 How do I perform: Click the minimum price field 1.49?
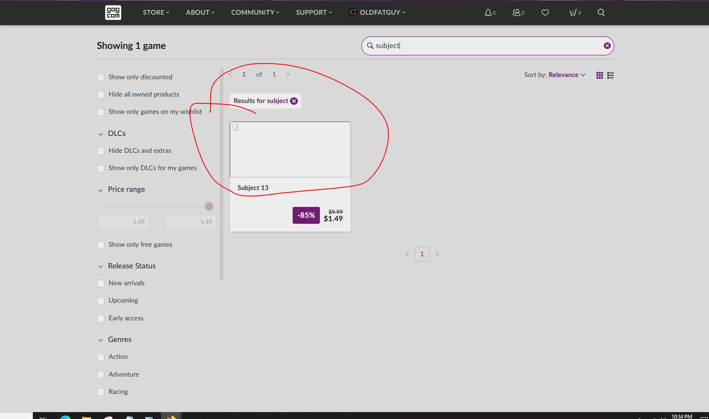click(123, 222)
